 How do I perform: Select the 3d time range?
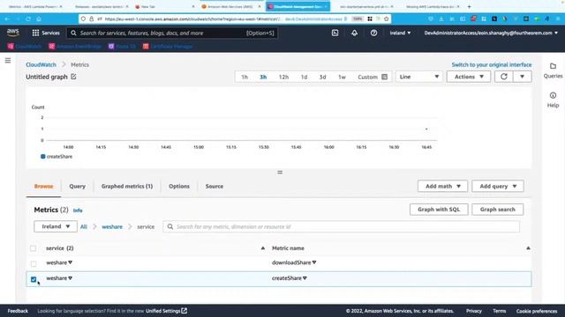point(322,77)
